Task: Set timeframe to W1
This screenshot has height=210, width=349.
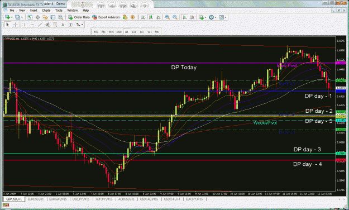Action: coord(150,32)
